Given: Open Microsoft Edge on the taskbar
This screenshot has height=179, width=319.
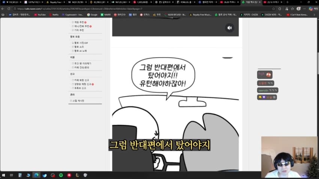Looking at the screenshot, I should click(36, 175).
